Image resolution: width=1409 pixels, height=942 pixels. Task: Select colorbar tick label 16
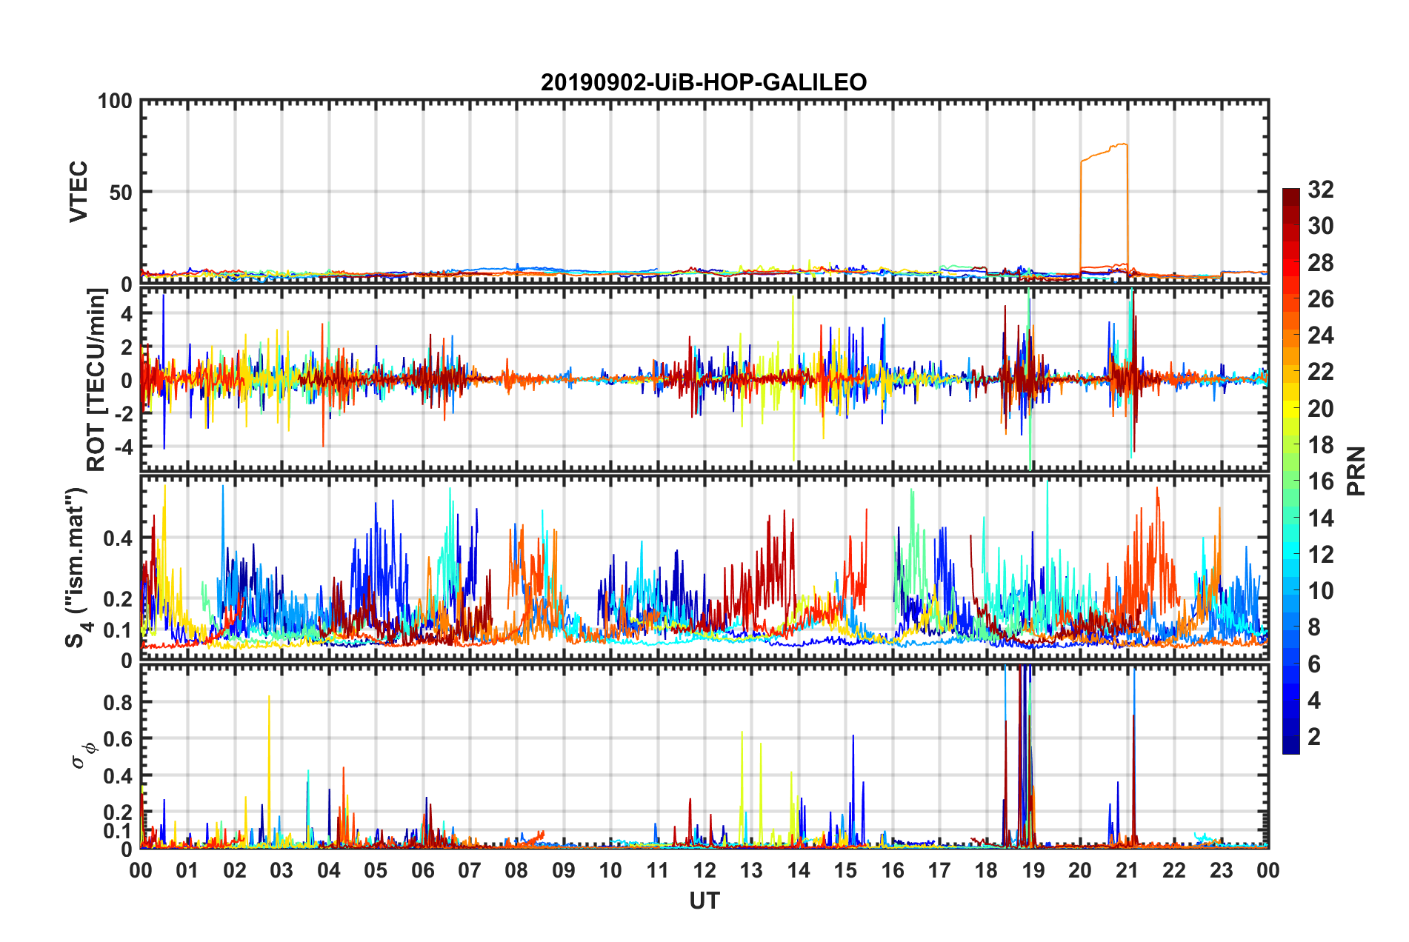click(1320, 481)
